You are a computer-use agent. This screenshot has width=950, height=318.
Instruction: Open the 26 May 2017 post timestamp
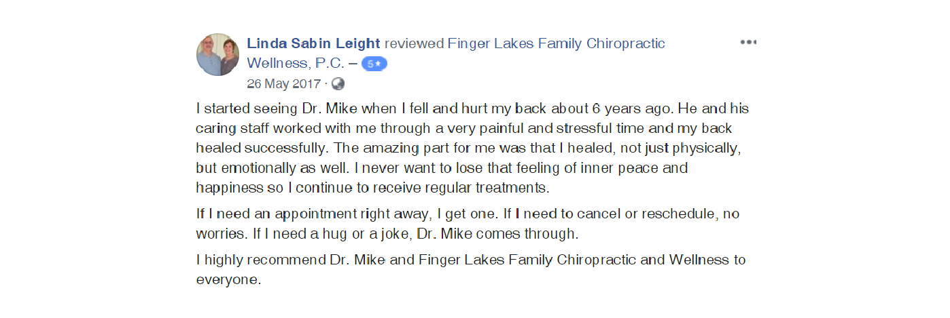(283, 84)
